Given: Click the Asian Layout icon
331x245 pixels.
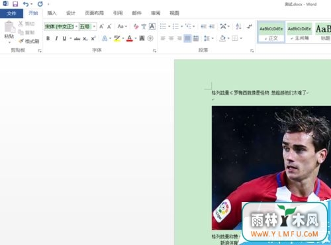Looking at the screenshot, I should click(x=223, y=26).
